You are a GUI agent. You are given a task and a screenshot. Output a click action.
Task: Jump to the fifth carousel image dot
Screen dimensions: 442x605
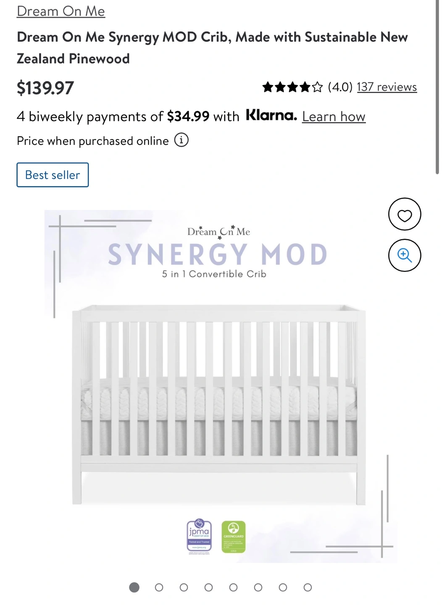click(x=234, y=587)
